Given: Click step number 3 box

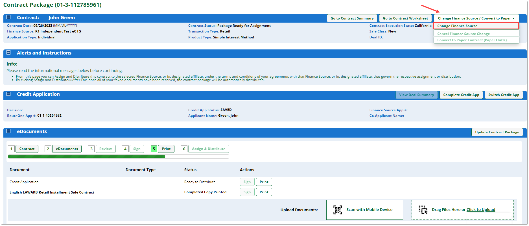Looking at the screenshot, I should coord(91,149).
